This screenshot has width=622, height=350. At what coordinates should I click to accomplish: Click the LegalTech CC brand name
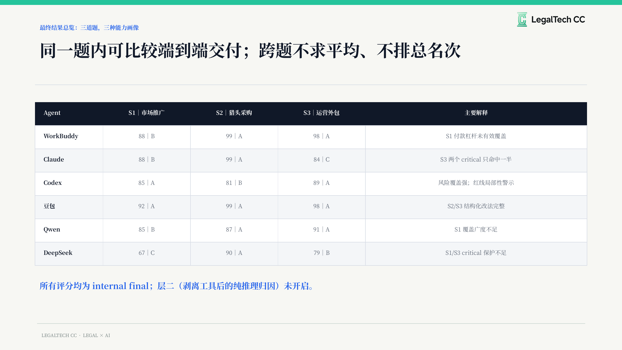click(558, 20)
